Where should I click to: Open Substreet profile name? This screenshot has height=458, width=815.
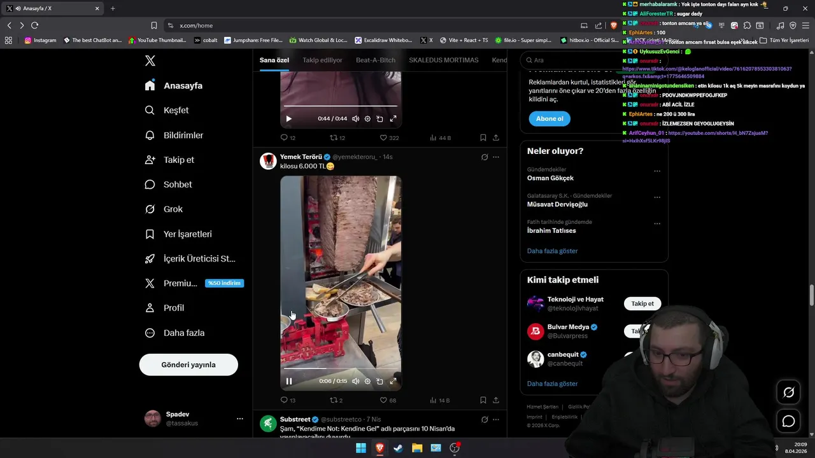tap(295, 420)
